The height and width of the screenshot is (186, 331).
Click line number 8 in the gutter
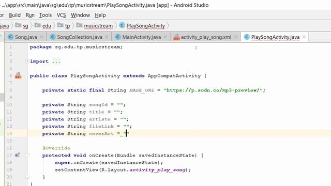pos(10,90)
